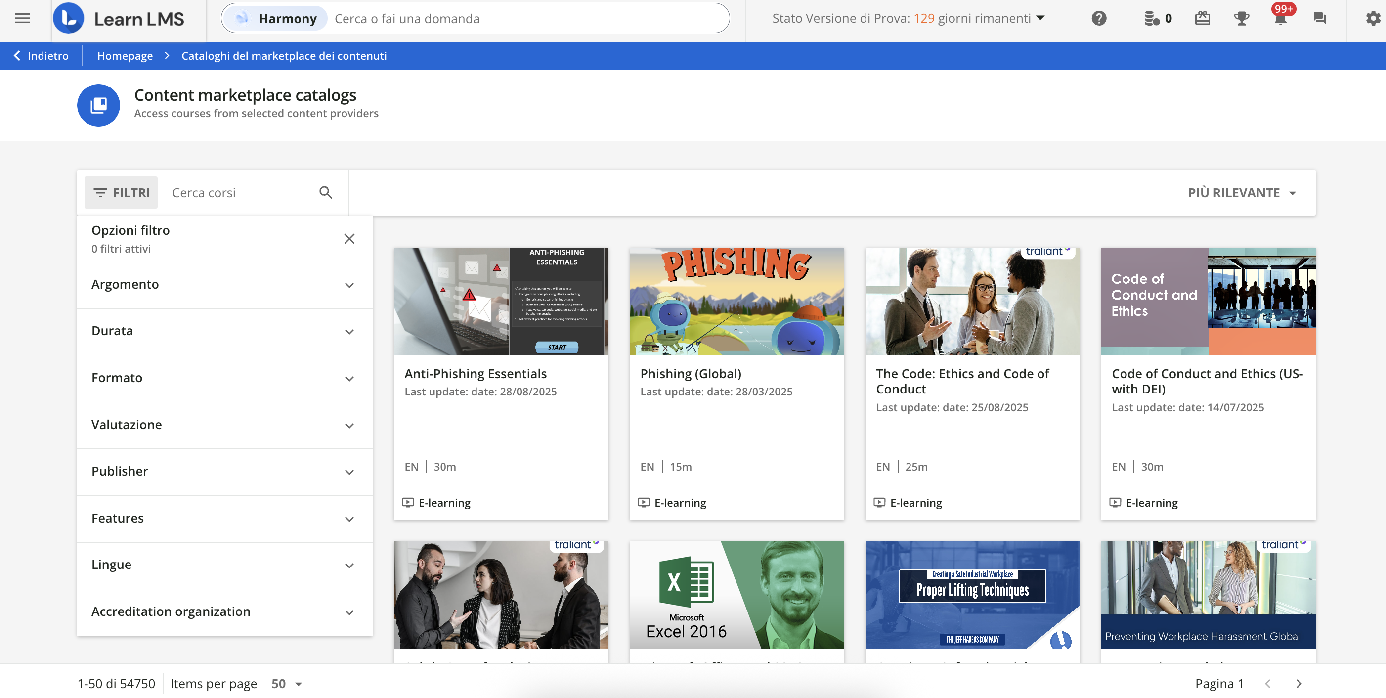Open the coins balance icon

click(x=1152, y=19)
